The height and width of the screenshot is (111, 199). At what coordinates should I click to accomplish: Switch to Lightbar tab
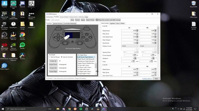coord(112,23)
